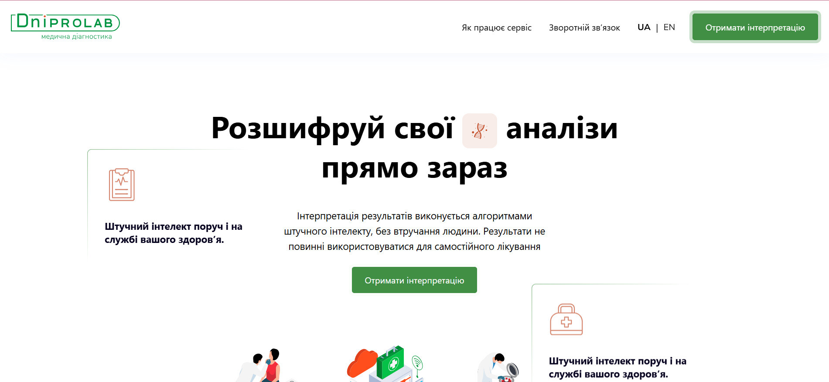
Task: Switch language to EN
Action: pos(669,27)
